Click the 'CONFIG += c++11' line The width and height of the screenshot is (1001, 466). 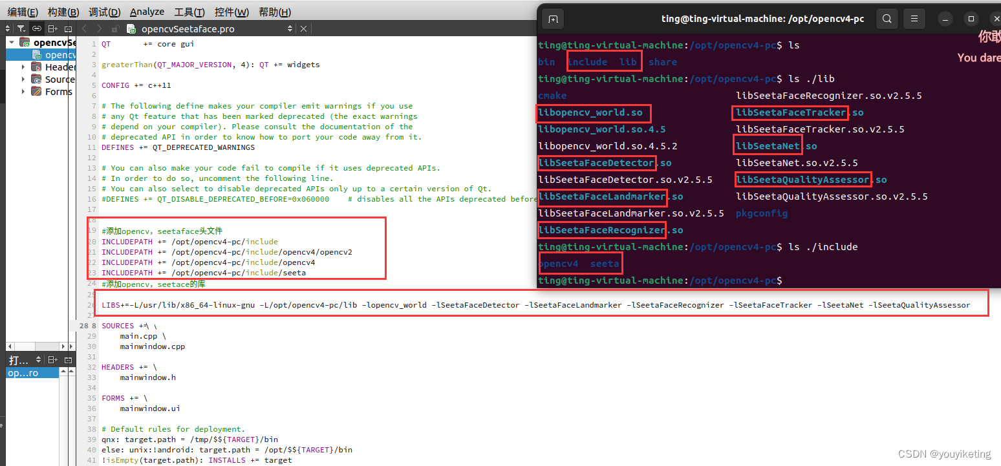pos(136,85)
